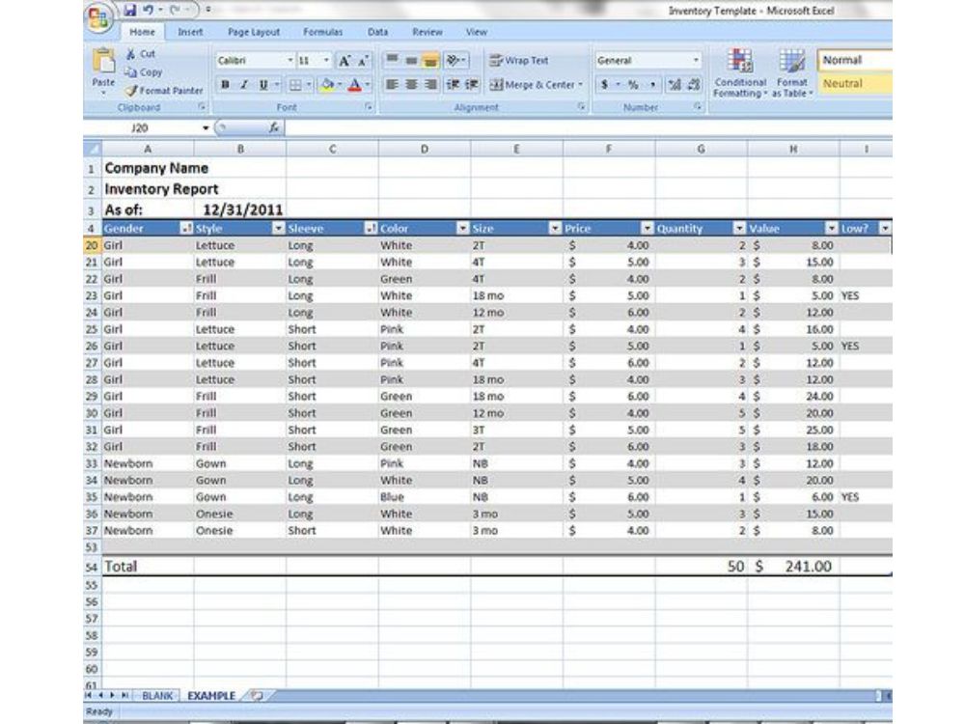Toggle Bold formatting

(225, 85)
